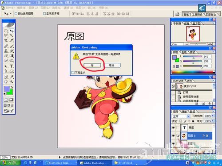This screenshot has height=166, width=222.
Task: Open the Navigator panel menu arrow
Action: click(214, 23)
